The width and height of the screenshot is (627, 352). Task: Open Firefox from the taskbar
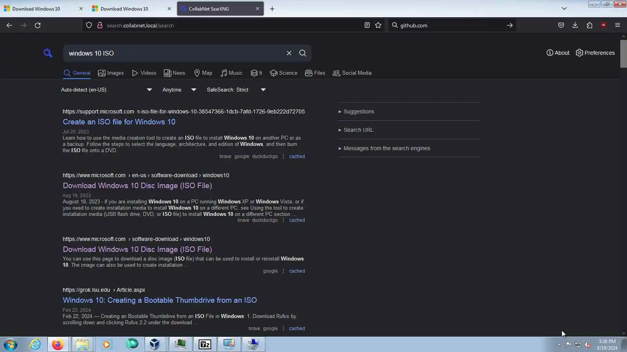click(x=58, y=345)
